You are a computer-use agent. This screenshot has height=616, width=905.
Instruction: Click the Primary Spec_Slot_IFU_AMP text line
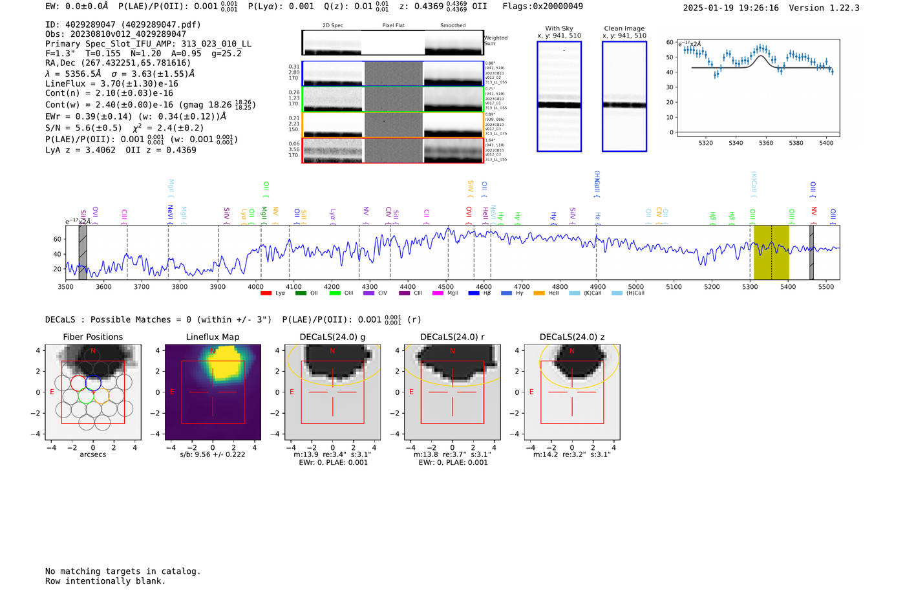tap(148, 44)
